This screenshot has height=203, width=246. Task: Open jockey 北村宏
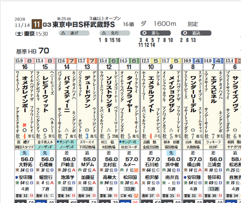point(110,165)
